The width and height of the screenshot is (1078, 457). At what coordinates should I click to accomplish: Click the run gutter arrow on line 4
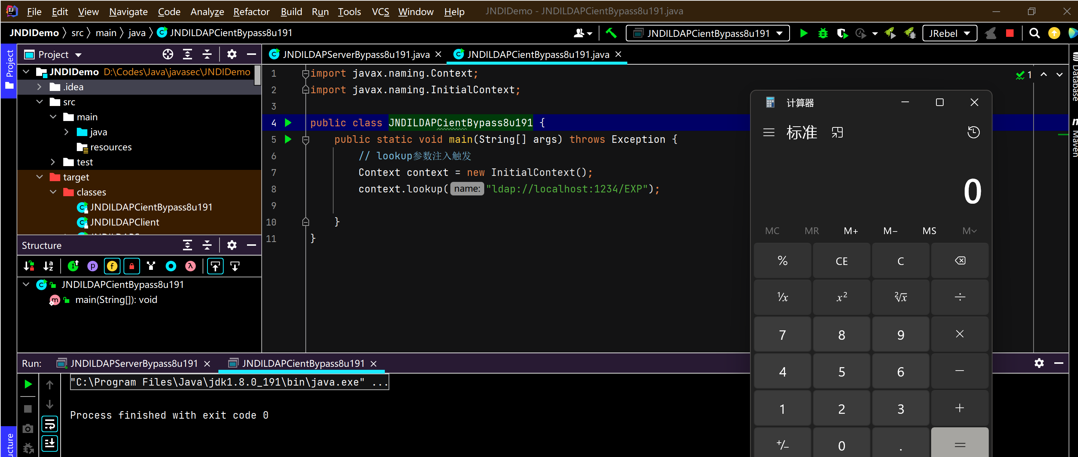click(288, 123)
